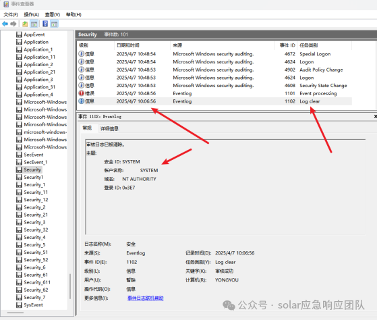Image resolution: width=377 pixels, height=320 pixels.
Task: Switch to the 常规 tab
Action: pos(87,128)
